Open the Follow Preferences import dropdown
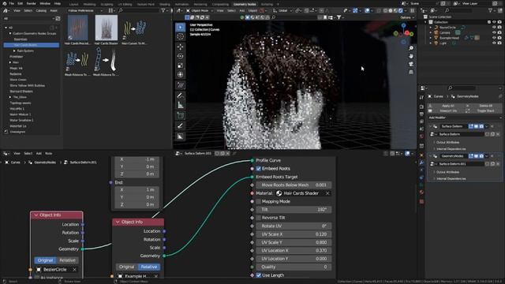Image resolution: width=505 pixels, height=284 pixels. 85,10
